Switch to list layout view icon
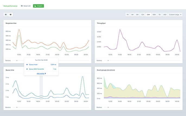 6,14
